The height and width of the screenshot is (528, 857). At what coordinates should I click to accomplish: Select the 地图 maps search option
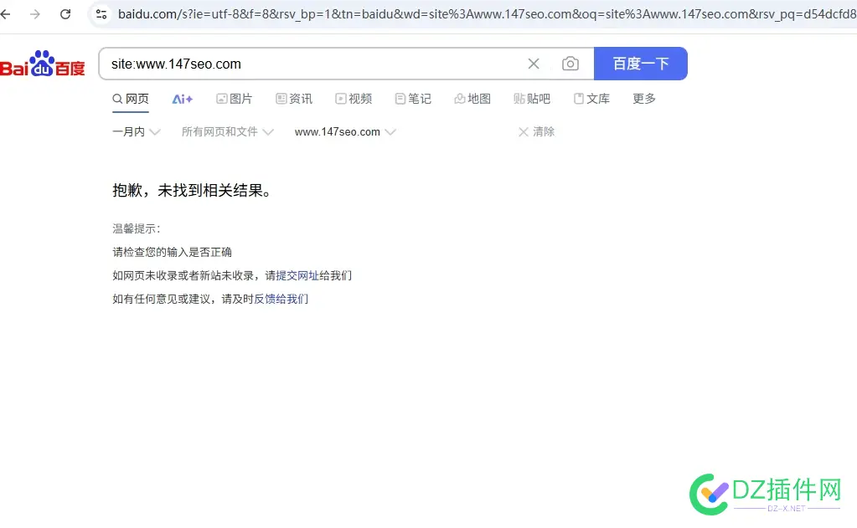[x=472, y=99]
